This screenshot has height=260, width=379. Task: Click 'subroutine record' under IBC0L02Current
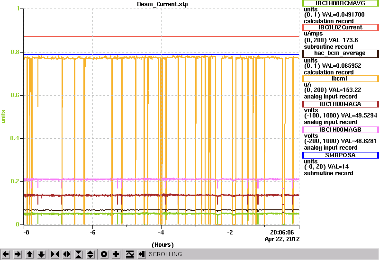point(328,47)
